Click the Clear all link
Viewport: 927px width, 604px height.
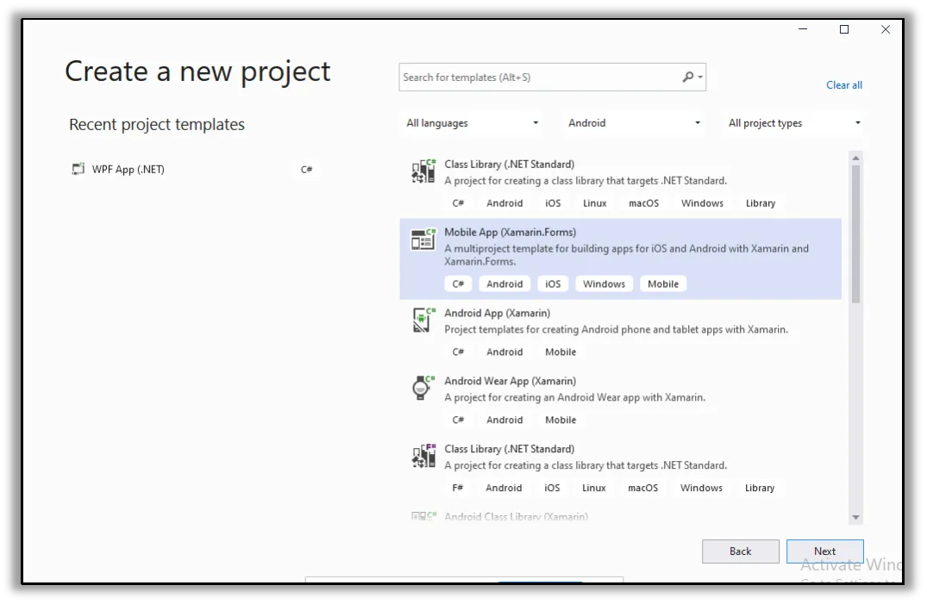(x=844, y=85)
